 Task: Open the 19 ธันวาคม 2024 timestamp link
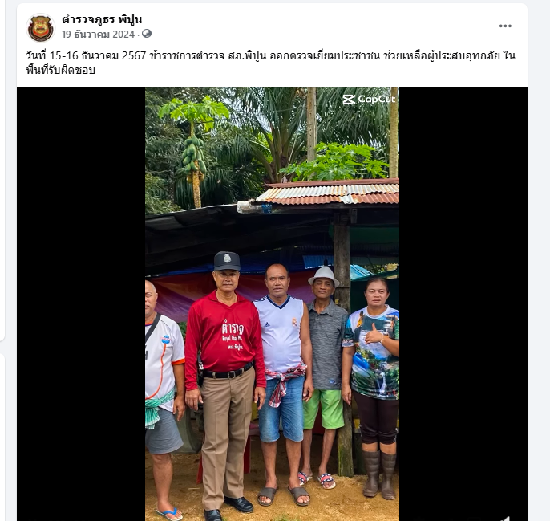(98, 34)
